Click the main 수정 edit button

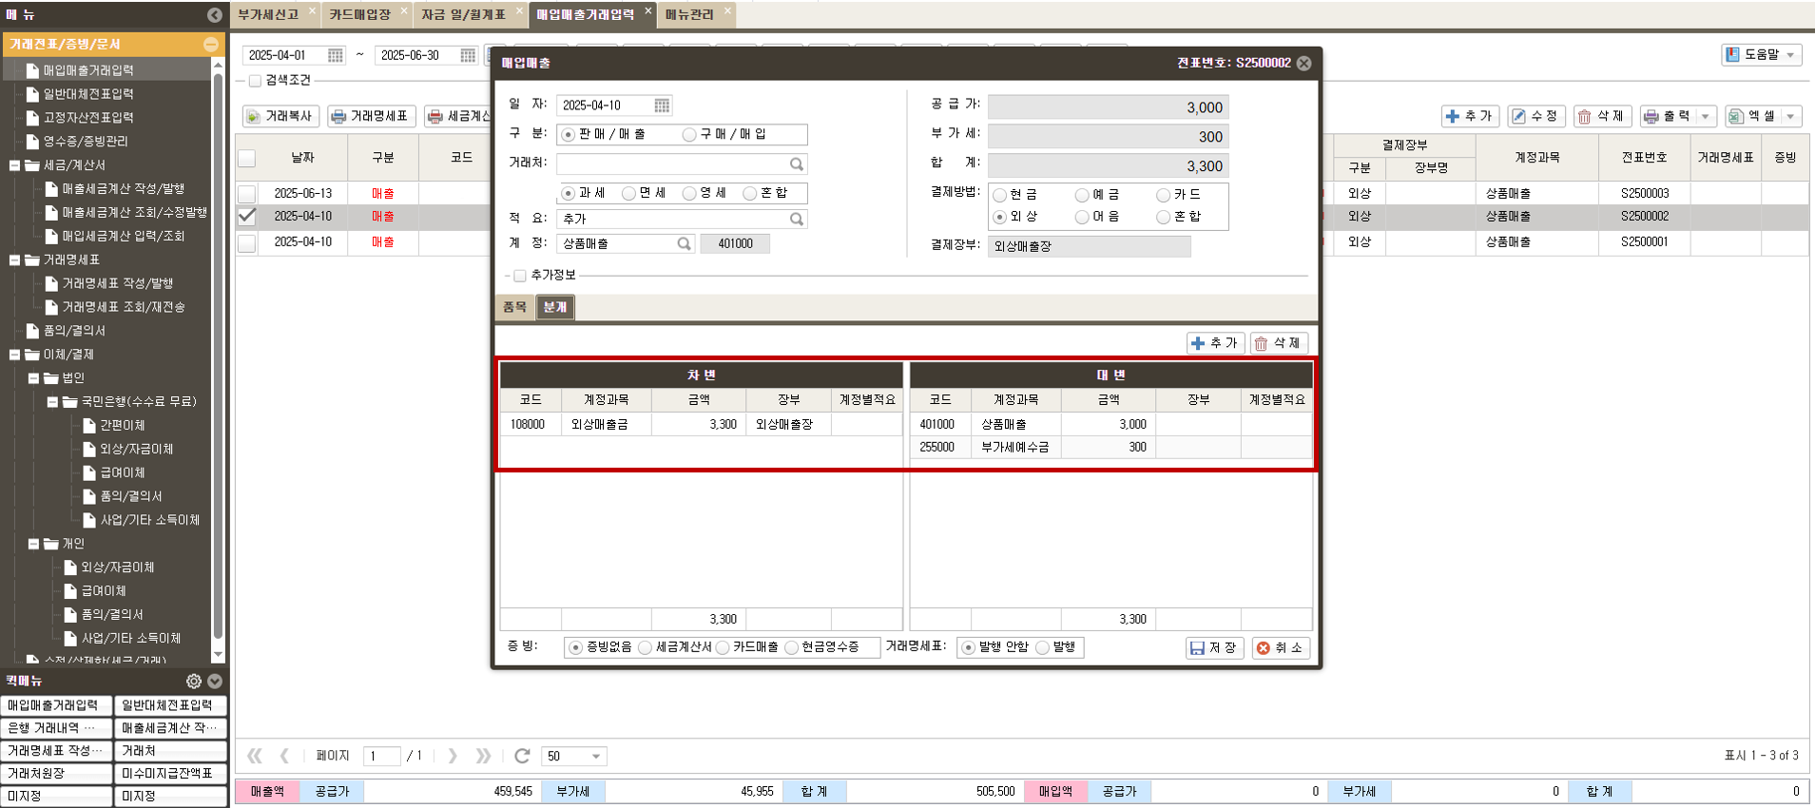[x=1535, y=116]
